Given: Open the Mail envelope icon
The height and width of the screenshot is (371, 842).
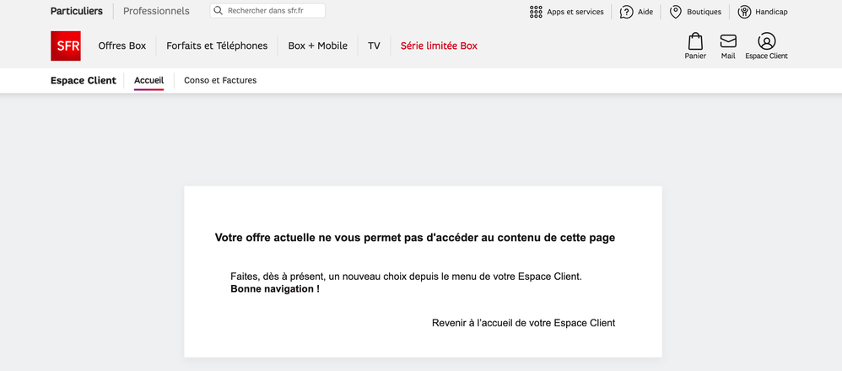Looking at the screenshot, I should pos(728,42).
